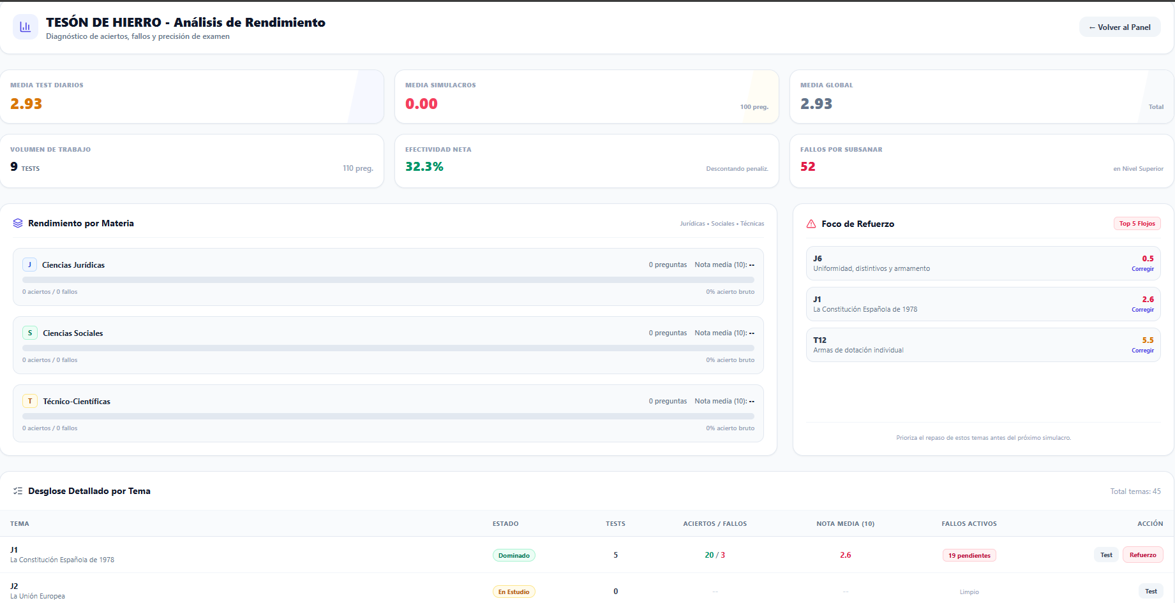
Task: Click the Nota Media column header
Action: [845, 523]
